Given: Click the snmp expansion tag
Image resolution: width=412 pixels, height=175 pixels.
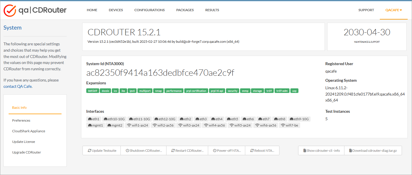Looking at the screenshot, I should coord(245,91).
